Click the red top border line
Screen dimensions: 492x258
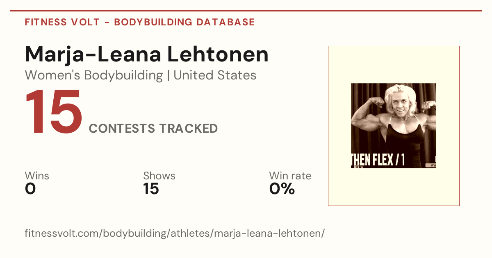pyautogui.click(x=246, y=11)
